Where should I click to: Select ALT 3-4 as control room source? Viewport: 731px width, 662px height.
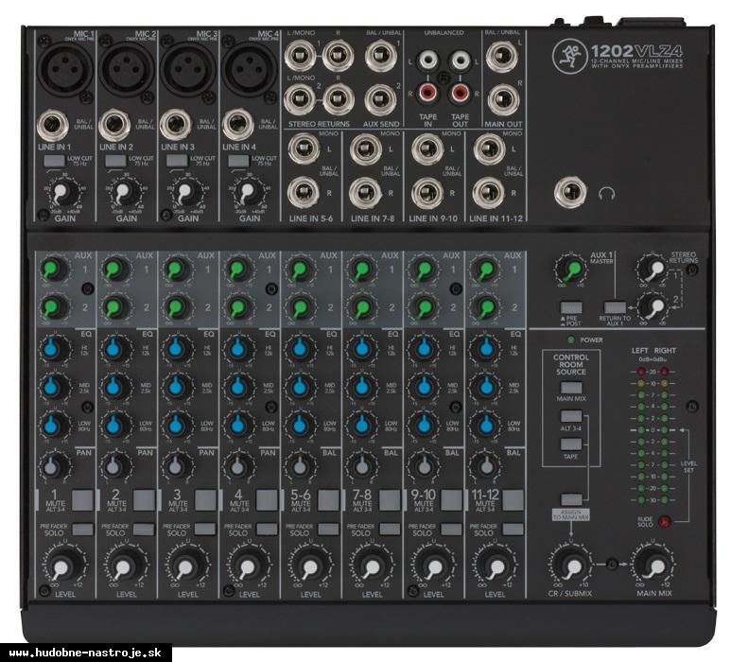click(571, 416)
